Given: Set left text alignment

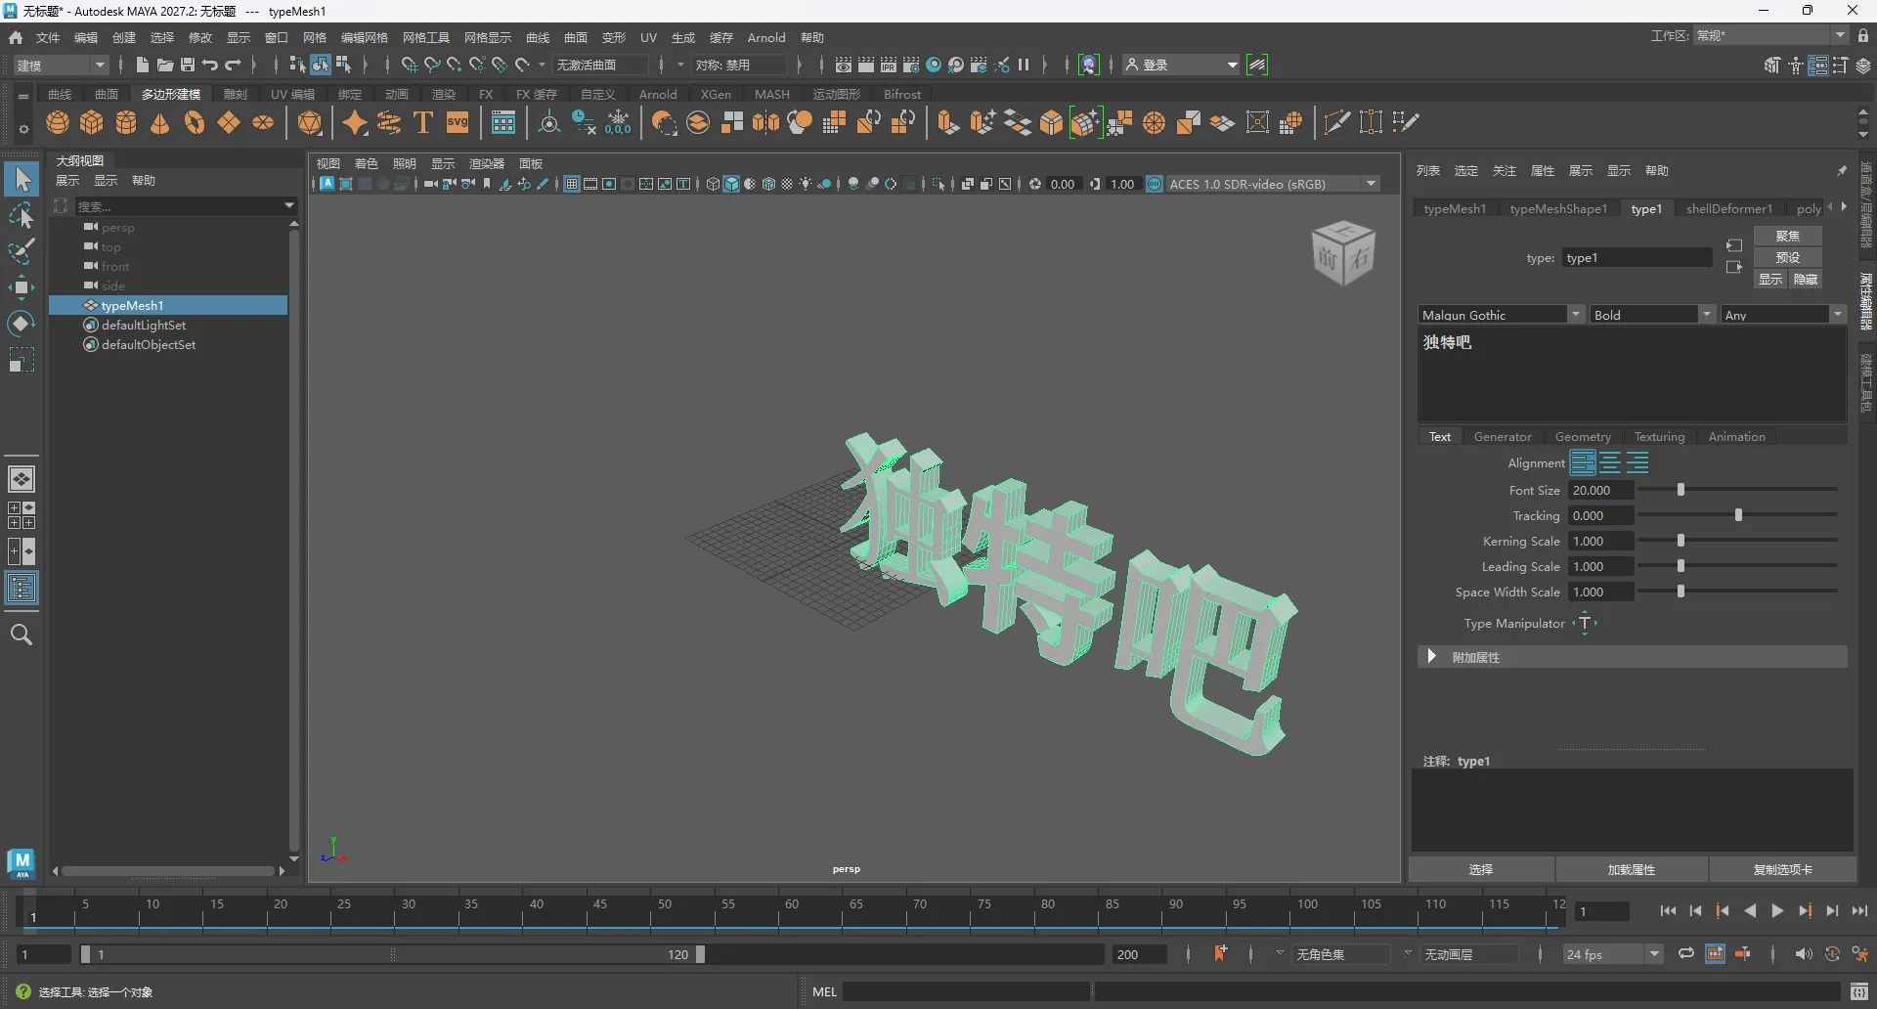Looking at the screenshot, I should click(x=1583, y=462).
